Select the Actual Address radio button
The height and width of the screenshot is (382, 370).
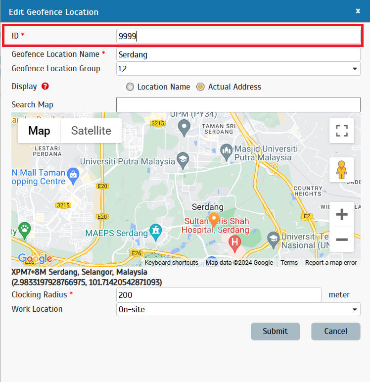pos(201,87)
